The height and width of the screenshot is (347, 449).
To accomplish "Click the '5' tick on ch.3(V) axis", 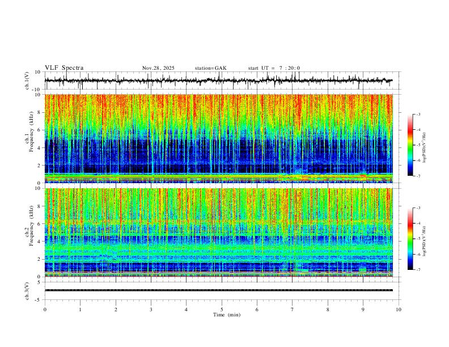I will pyautogui.click(x=39, y=282).
